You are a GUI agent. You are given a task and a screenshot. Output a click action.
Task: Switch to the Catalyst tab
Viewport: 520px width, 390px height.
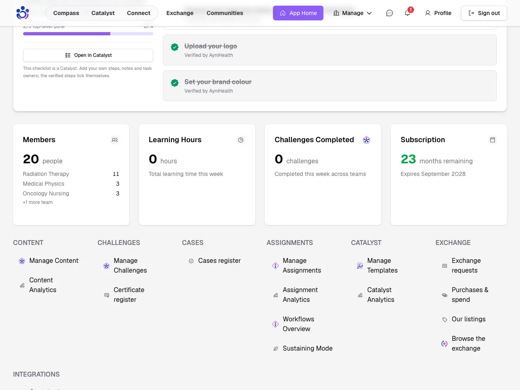103,13
